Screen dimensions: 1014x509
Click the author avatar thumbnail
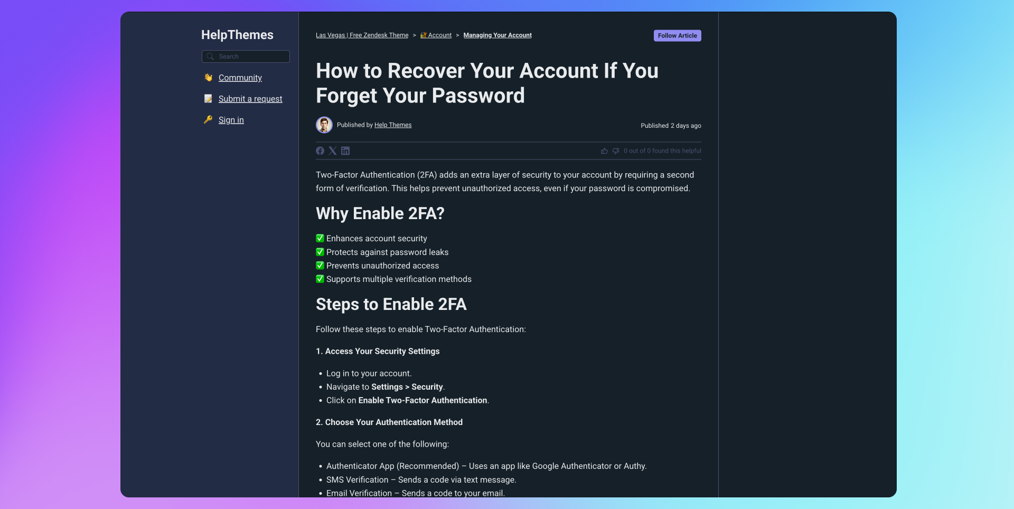point(324,125)
